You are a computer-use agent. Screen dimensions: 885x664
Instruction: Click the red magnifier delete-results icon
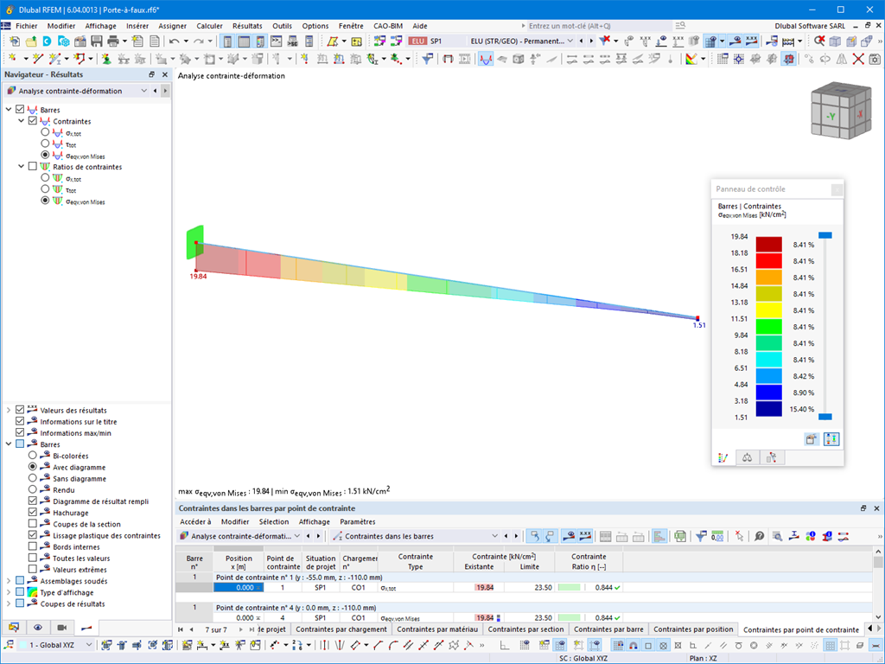[x=819, y=41]
